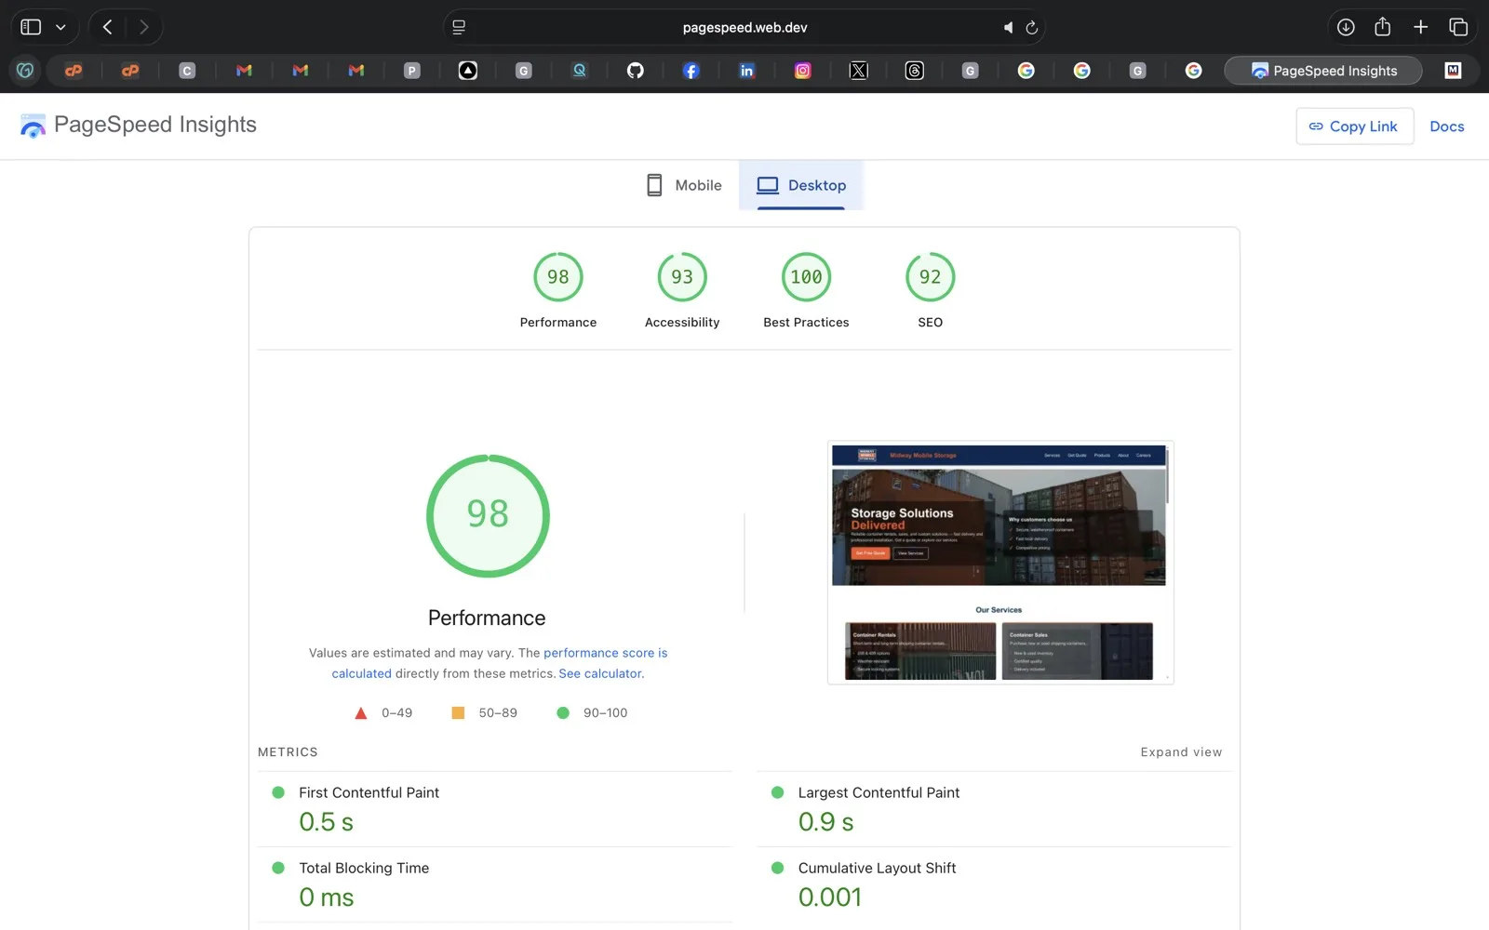The height and width of the screenshot is (930, 1489).
Task: Click the Share icon in the toolbar
Action: coord(1382,27)
